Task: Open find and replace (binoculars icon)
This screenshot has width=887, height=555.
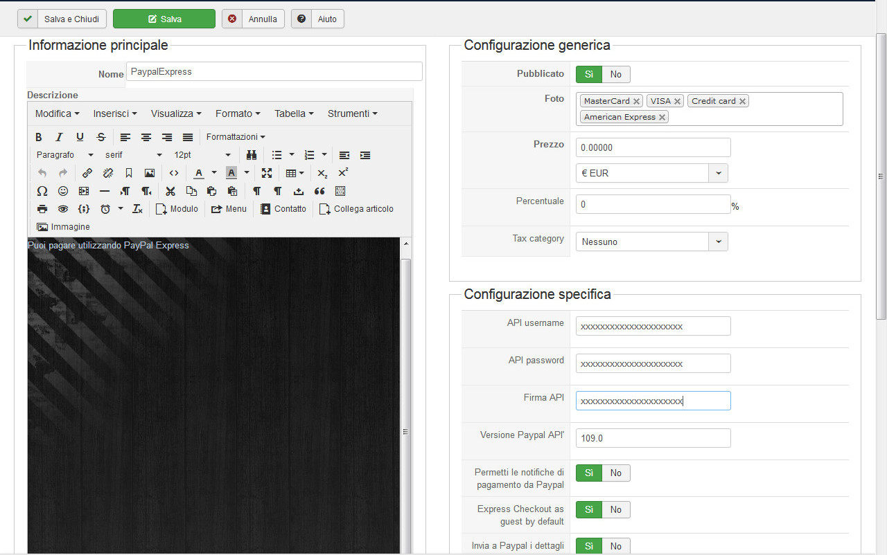Action: (x=252, y=155)
